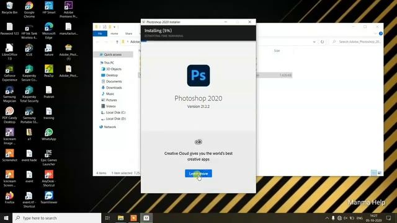This screenshot has height=223, width=397.
Task: Select TeamViewer desktop icon
Action: click(x=49, y=198)
